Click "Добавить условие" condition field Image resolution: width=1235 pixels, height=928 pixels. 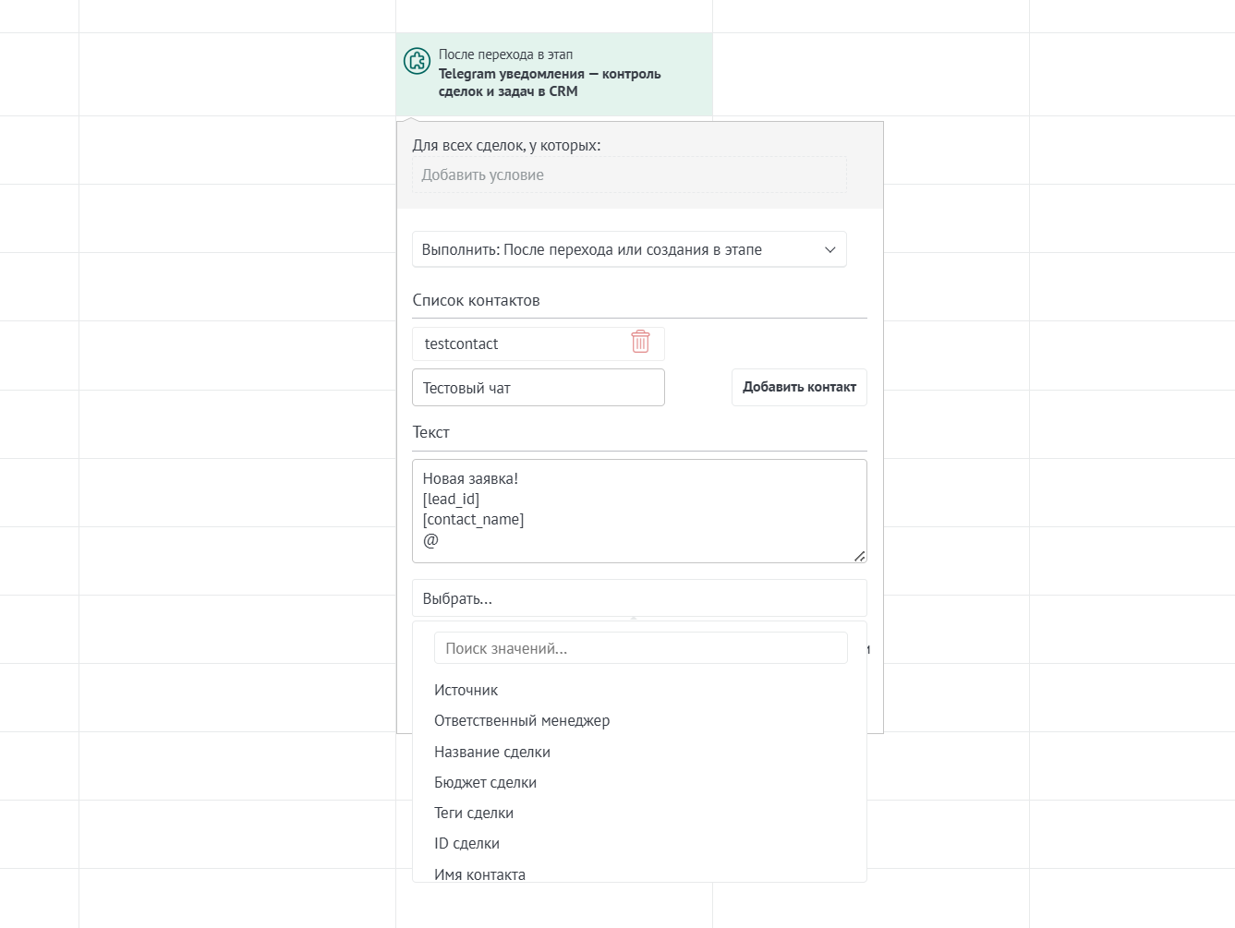point(629,175)
